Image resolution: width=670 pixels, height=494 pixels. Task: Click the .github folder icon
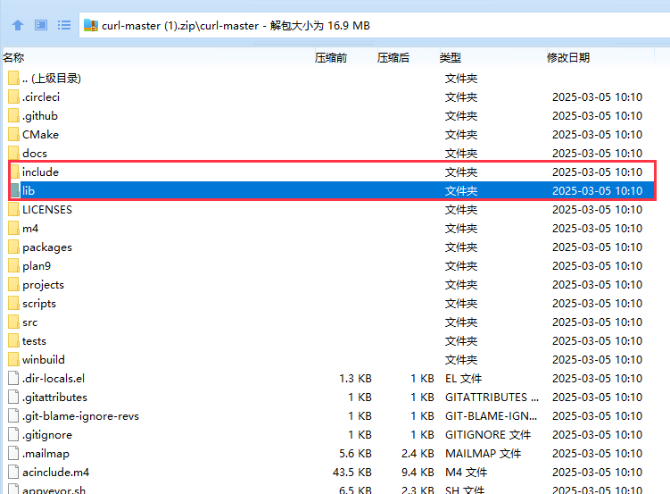click(x=13, y=116)
